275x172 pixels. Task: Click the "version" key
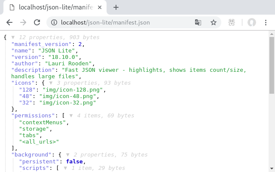(26, 57)
